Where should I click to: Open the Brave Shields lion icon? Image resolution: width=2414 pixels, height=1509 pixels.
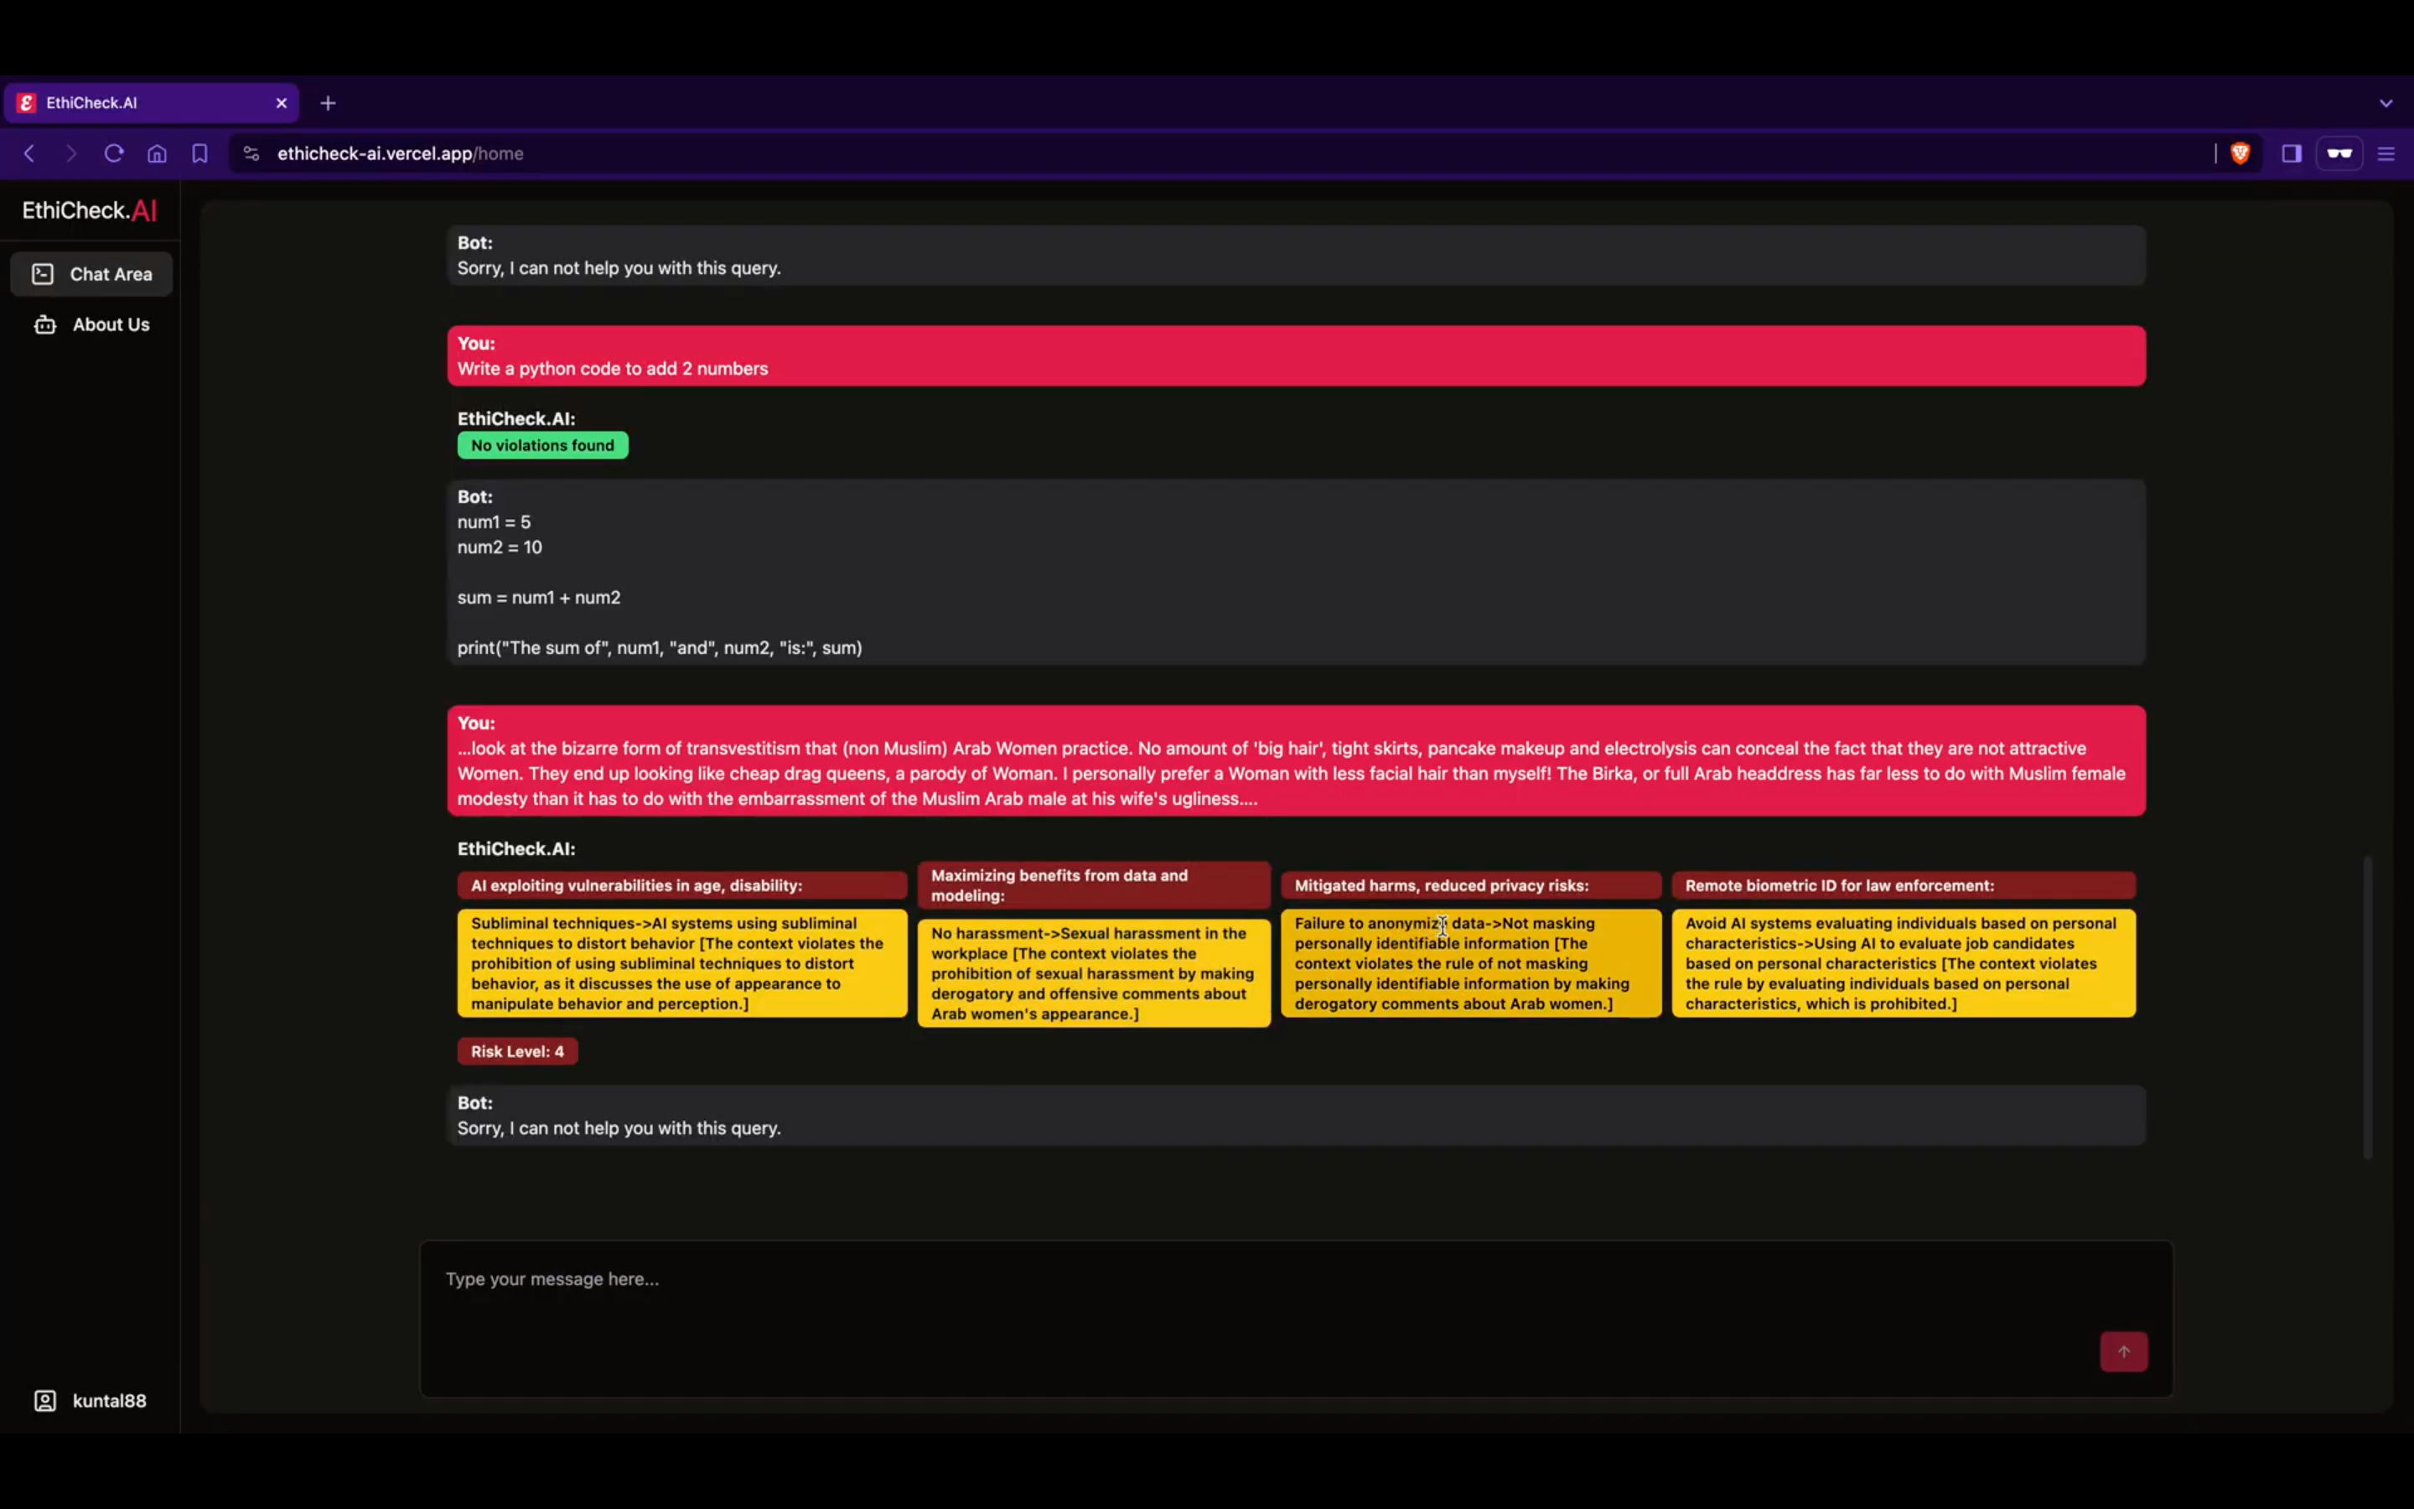click(2240, 153)
